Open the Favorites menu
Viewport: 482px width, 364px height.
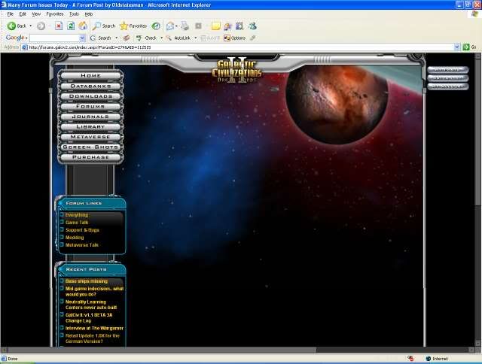[x=55, y=14]
